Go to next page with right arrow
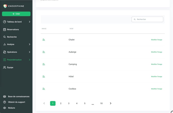Screen dimensions: 173x113 coord(111,103)
